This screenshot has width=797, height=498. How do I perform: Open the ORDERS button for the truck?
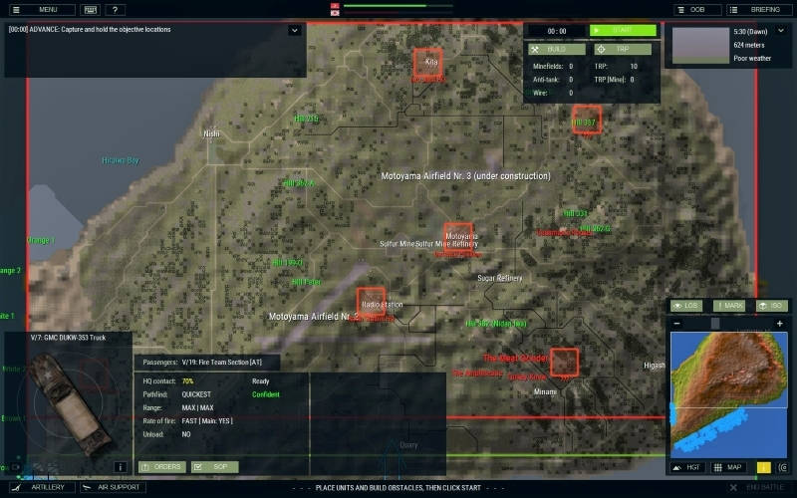pos(162,466)
